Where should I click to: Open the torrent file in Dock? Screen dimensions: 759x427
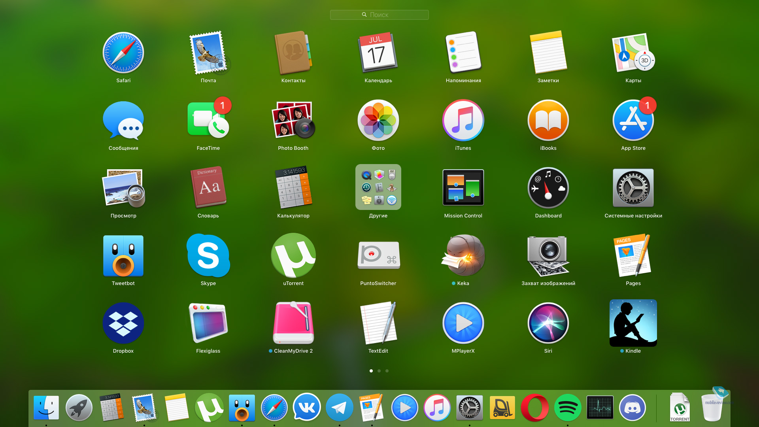(680, 408)
